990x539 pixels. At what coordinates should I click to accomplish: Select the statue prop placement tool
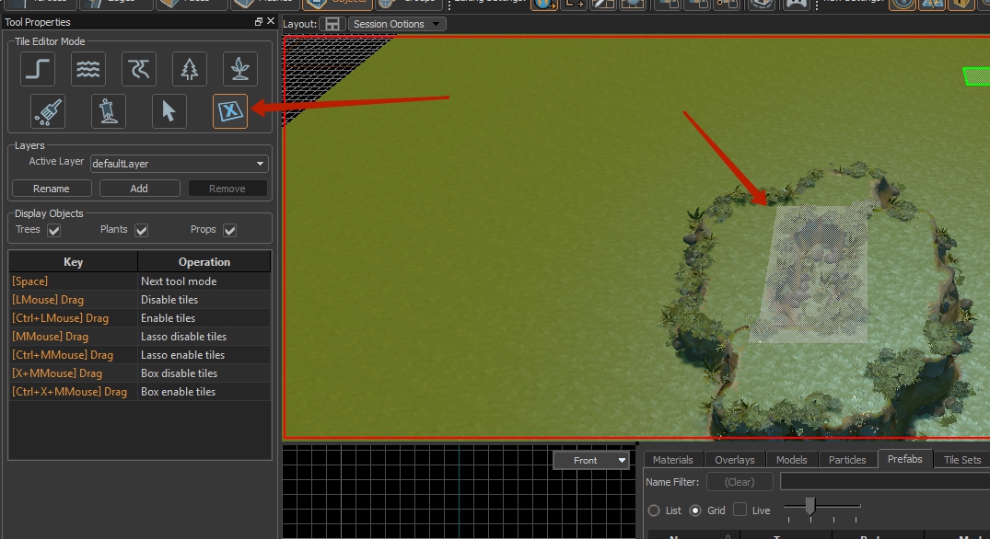[109, 111]
